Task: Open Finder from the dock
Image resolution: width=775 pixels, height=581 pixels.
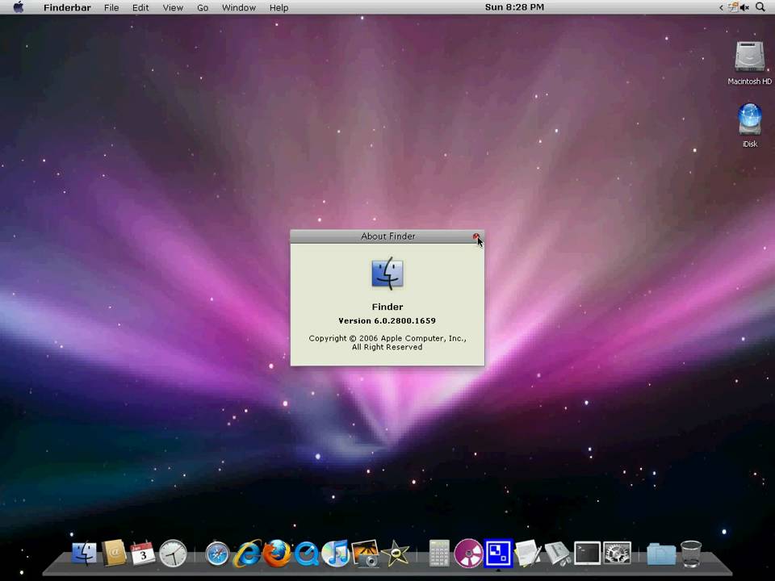Action: coord(85,554)
